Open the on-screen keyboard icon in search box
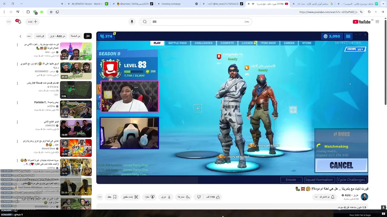 (154, 22)
